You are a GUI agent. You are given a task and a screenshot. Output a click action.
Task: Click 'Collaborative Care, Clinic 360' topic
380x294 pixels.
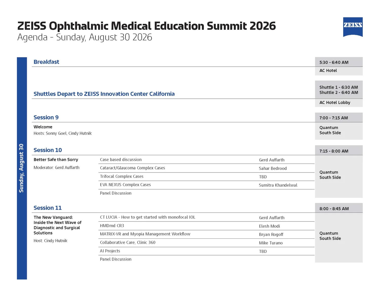pyautogui.click(x=128, y=243)
